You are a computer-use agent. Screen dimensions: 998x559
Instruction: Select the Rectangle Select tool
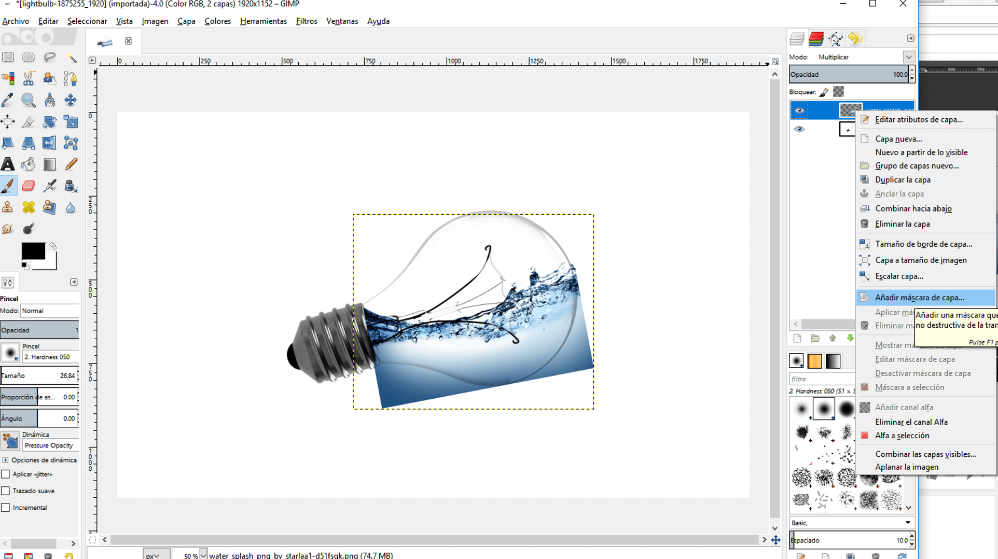pyautogui.click(x=8, y=57)
